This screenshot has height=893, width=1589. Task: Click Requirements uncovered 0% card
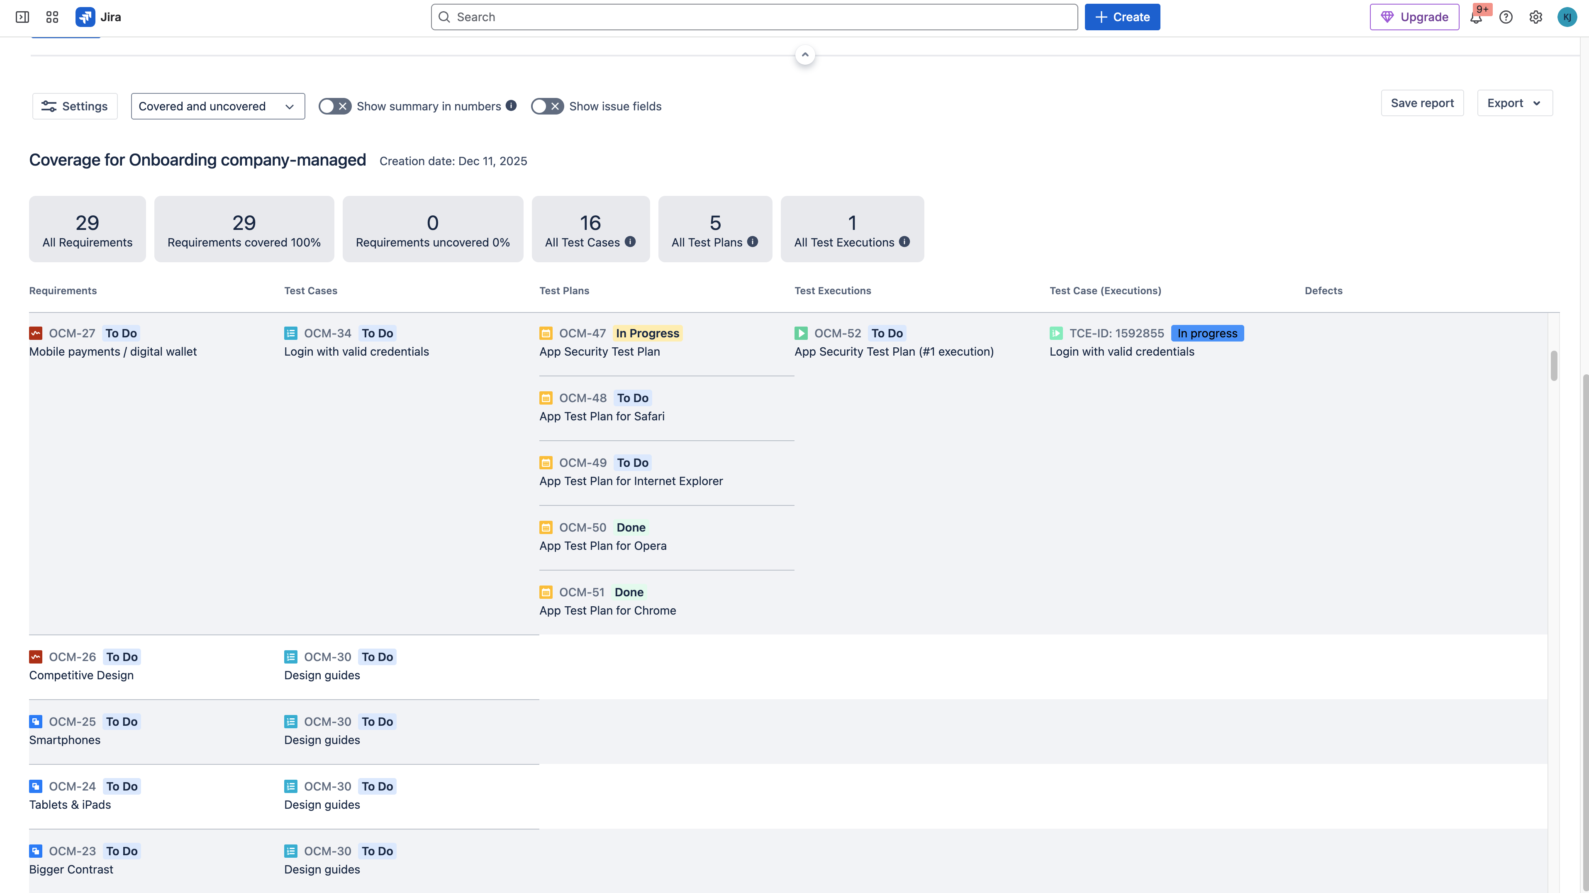pyautogui.click(x=433, y=229)
